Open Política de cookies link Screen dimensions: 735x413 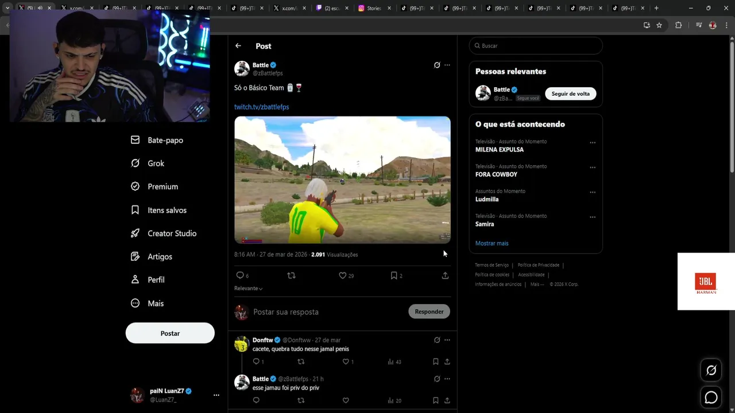click(x=492, y=275)
